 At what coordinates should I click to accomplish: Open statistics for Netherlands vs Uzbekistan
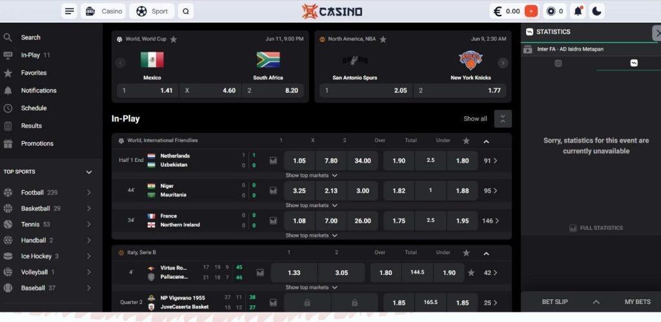pyautogui.click(x=273, y=161)
